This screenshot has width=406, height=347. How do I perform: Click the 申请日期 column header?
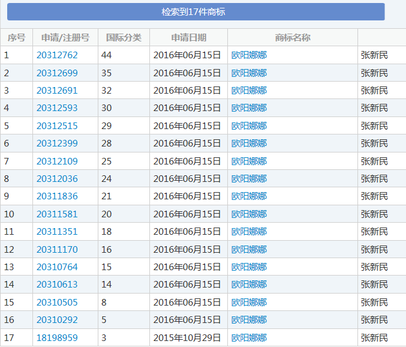click(x=188, y=38)
